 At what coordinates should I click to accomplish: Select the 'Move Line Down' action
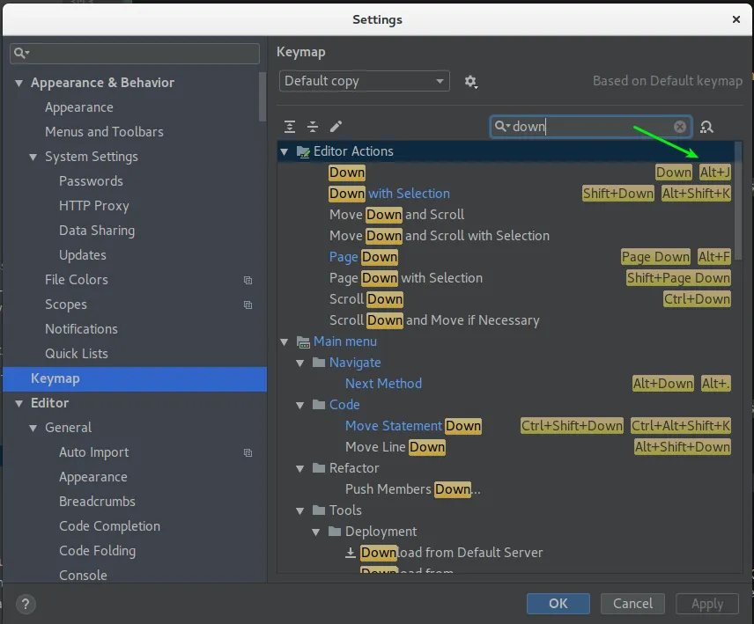pyautogui.click(x=395, y=447)
